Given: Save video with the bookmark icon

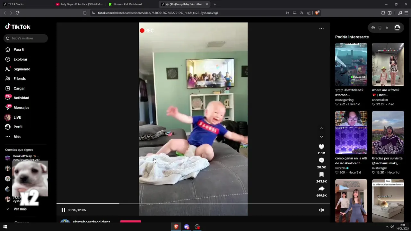Looking at the screenshot, I should tap(321, 175).
